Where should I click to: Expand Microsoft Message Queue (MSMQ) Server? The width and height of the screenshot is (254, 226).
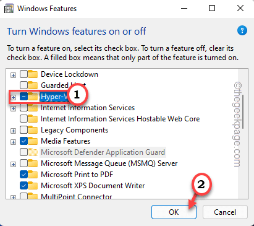[13, 164]
